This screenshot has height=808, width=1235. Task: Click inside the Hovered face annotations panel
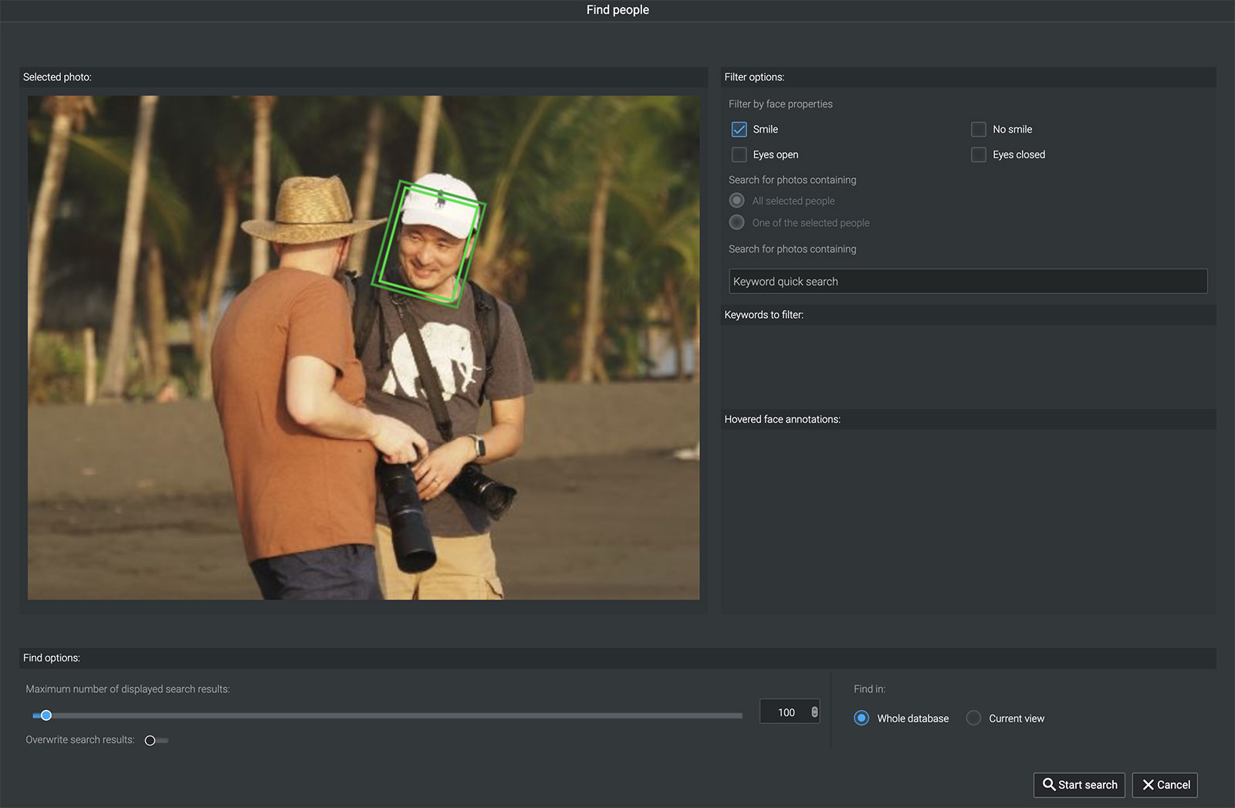[967, 519]
